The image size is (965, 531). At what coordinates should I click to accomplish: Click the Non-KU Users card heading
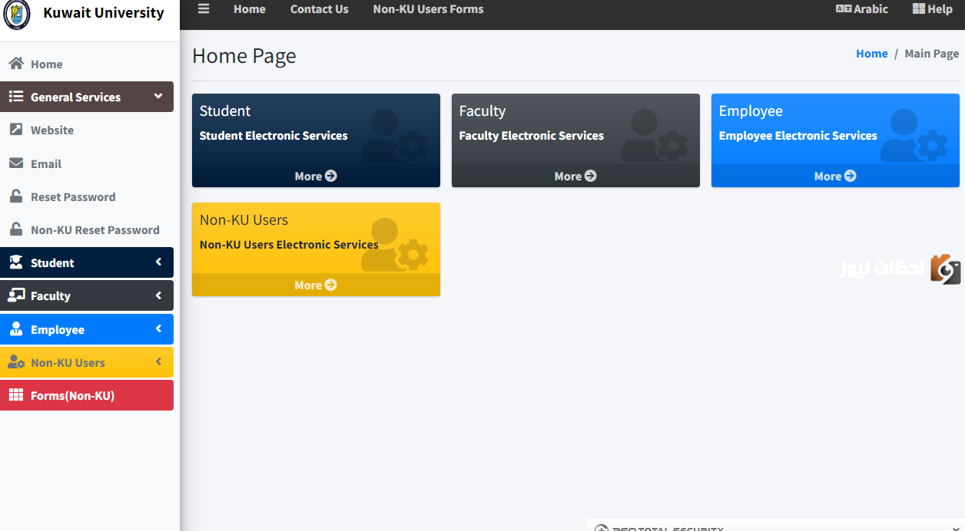click(244, 219)
